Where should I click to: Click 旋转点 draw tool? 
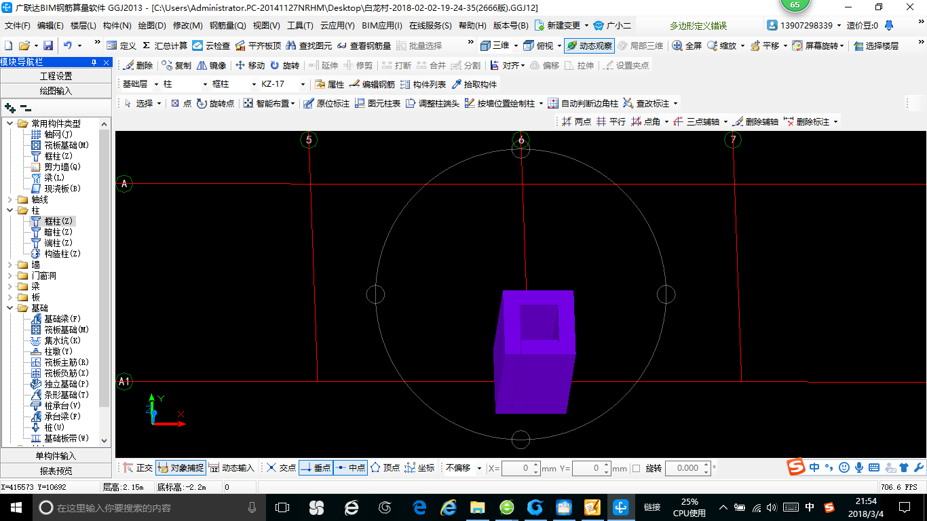click(216, 103)
